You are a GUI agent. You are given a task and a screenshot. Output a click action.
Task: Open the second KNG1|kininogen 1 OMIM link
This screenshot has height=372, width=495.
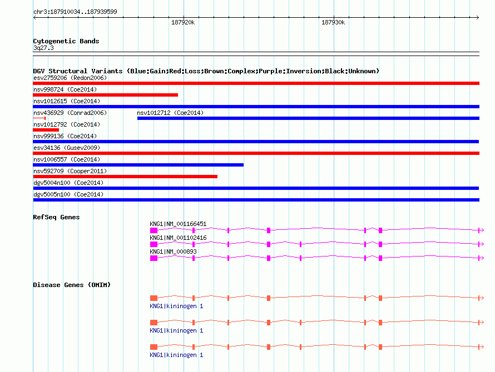(176, 331)
